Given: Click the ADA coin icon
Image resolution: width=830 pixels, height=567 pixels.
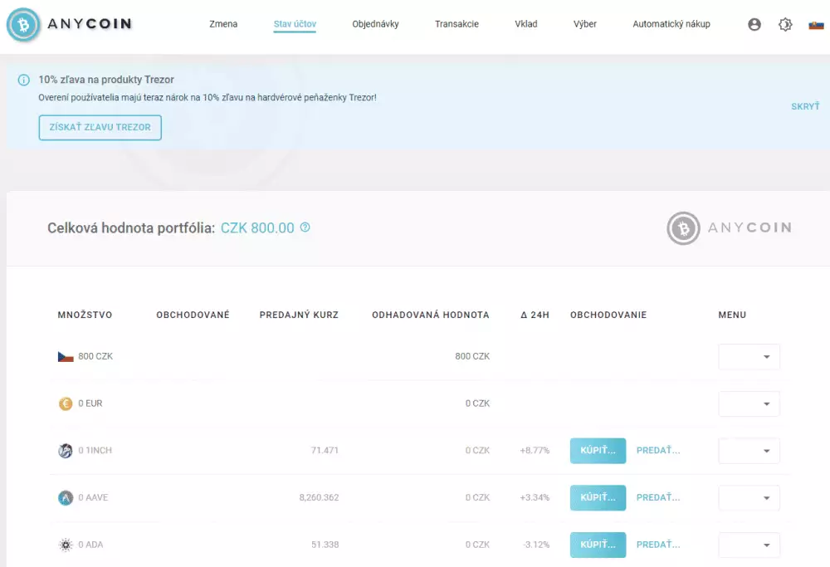Looking at the screenshot, I should tap(66, 545).
